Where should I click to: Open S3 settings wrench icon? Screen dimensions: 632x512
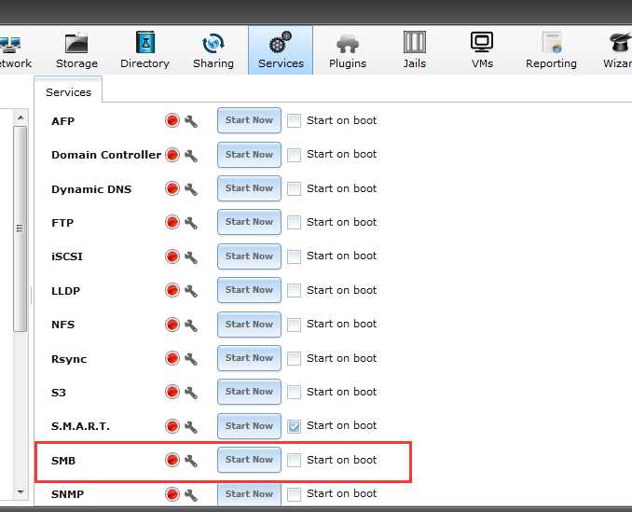[x=191, y=393]
